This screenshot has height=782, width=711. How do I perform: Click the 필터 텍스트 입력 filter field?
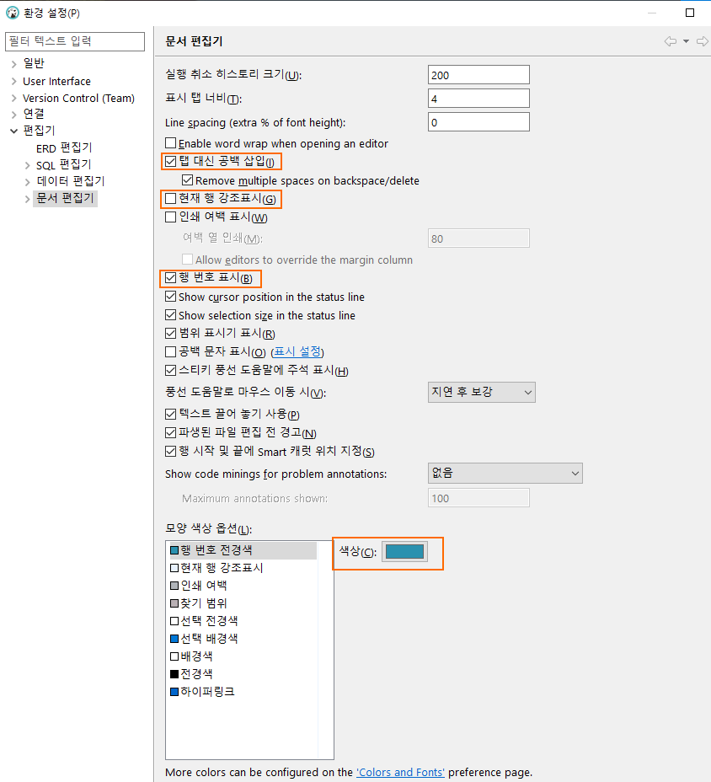(x=75, y=41)
